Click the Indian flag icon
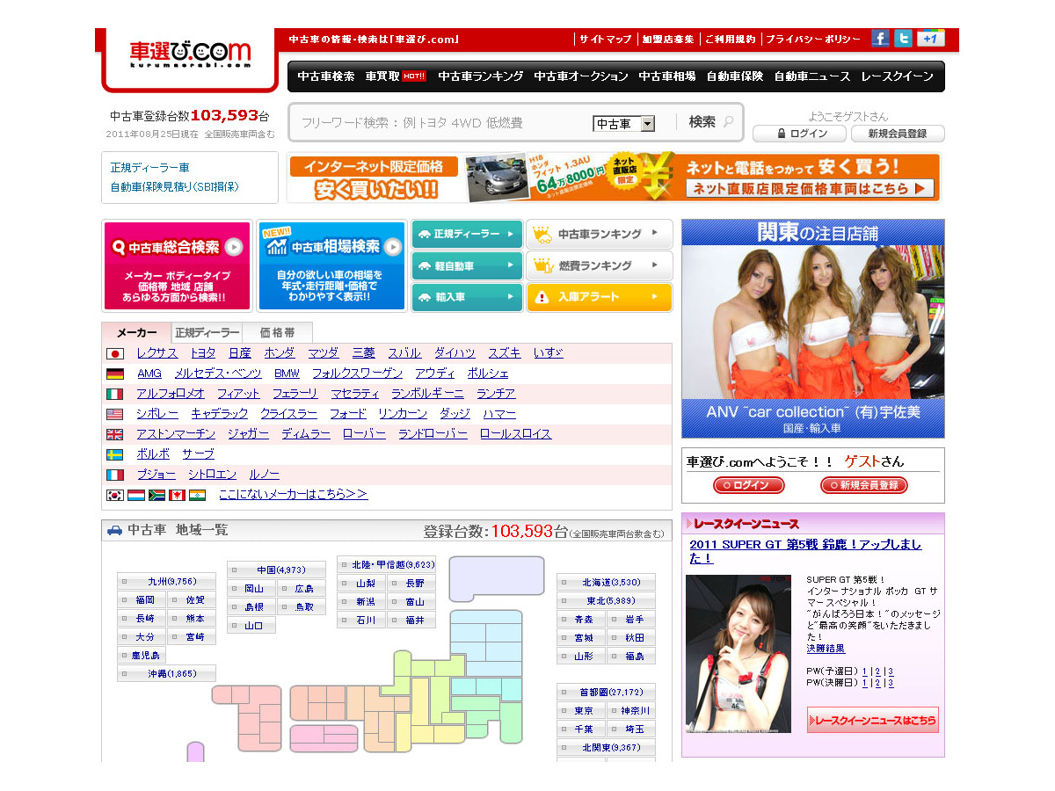Screen dimensions: 1055x791 [x=197, y=495]
